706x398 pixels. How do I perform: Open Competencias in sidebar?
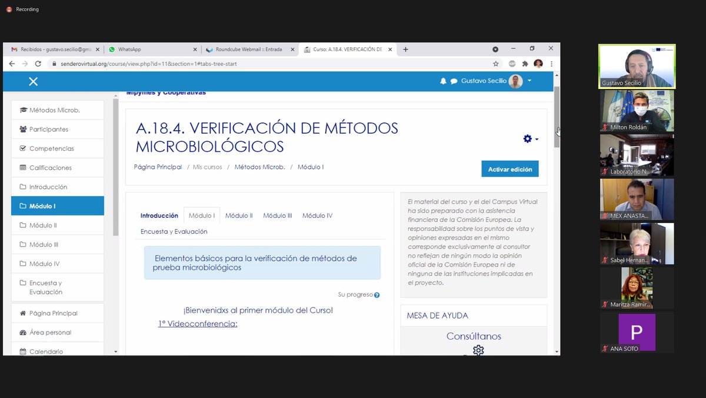point(58,148)
